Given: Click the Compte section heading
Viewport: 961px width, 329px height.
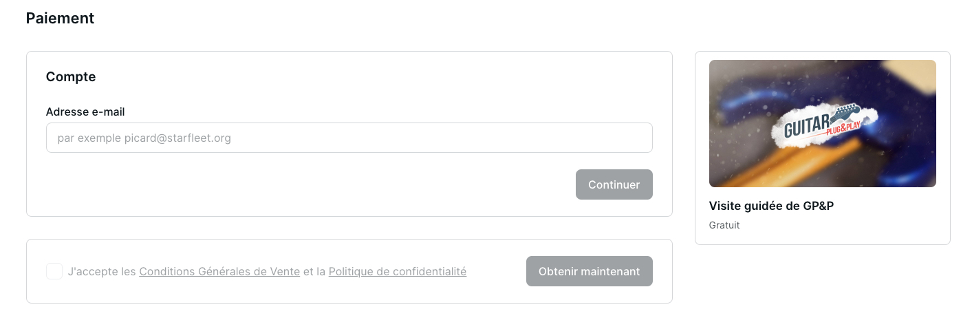Looking at the screenshot, I should 71,77.
